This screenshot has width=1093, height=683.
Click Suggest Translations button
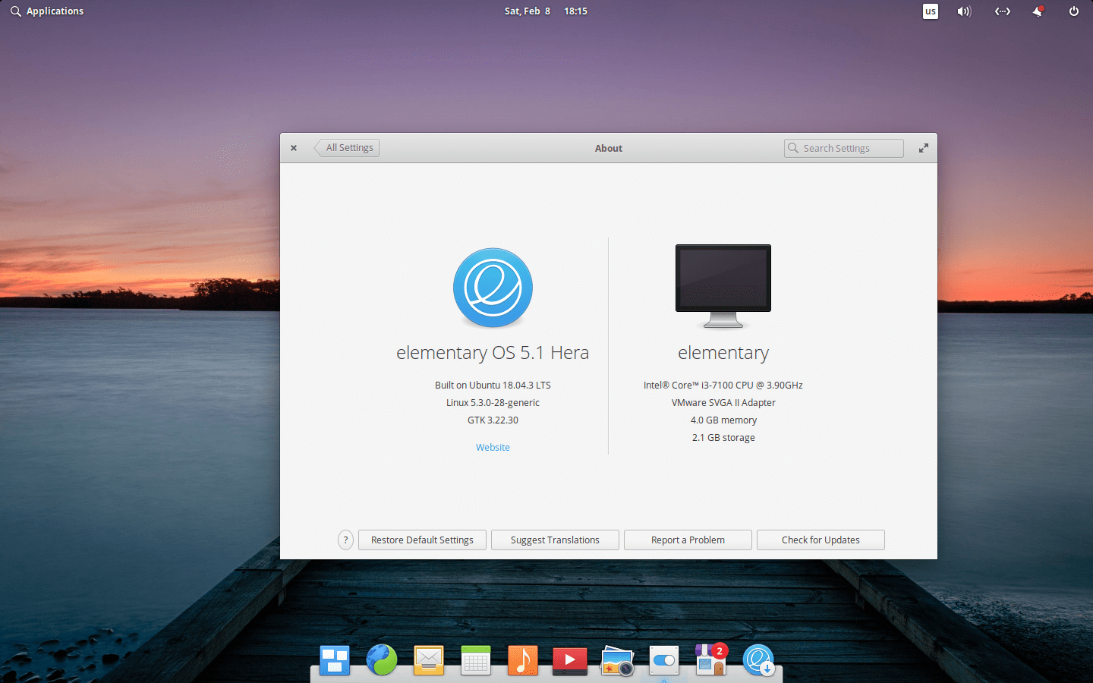(x=555, y=540)
